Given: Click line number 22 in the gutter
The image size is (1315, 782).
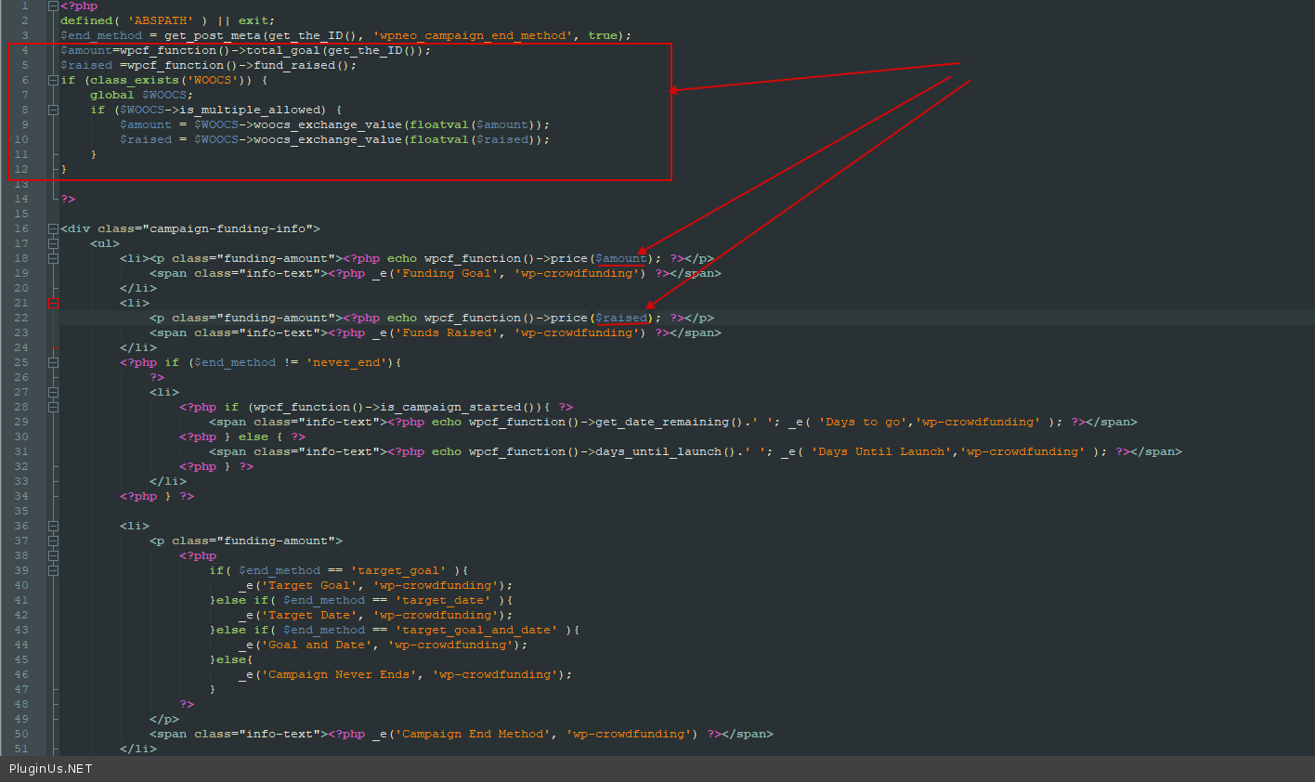Looking at the screenshot, I should click(21, 318).
